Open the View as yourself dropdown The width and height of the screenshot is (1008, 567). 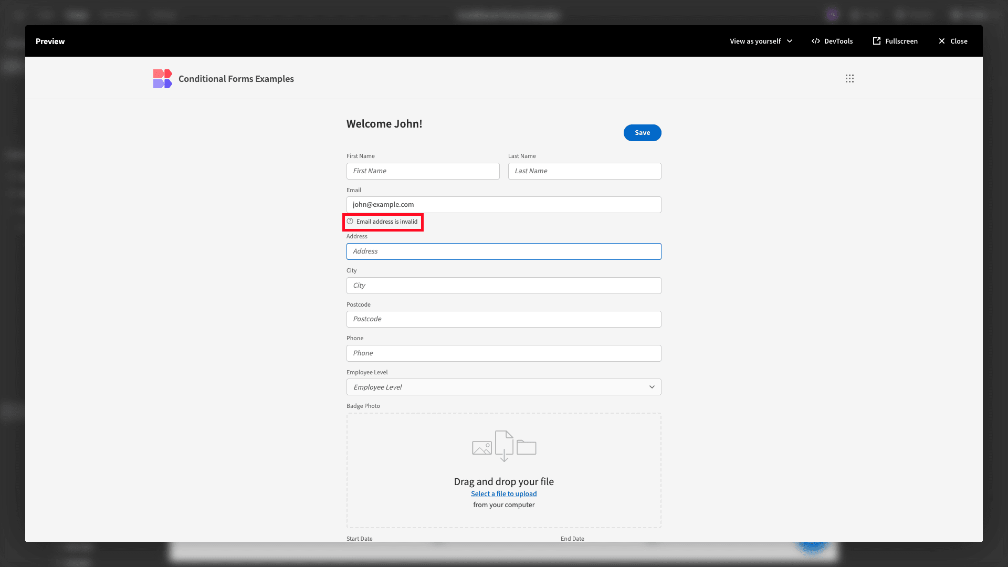pyautogui.click(x=761, y=41)
